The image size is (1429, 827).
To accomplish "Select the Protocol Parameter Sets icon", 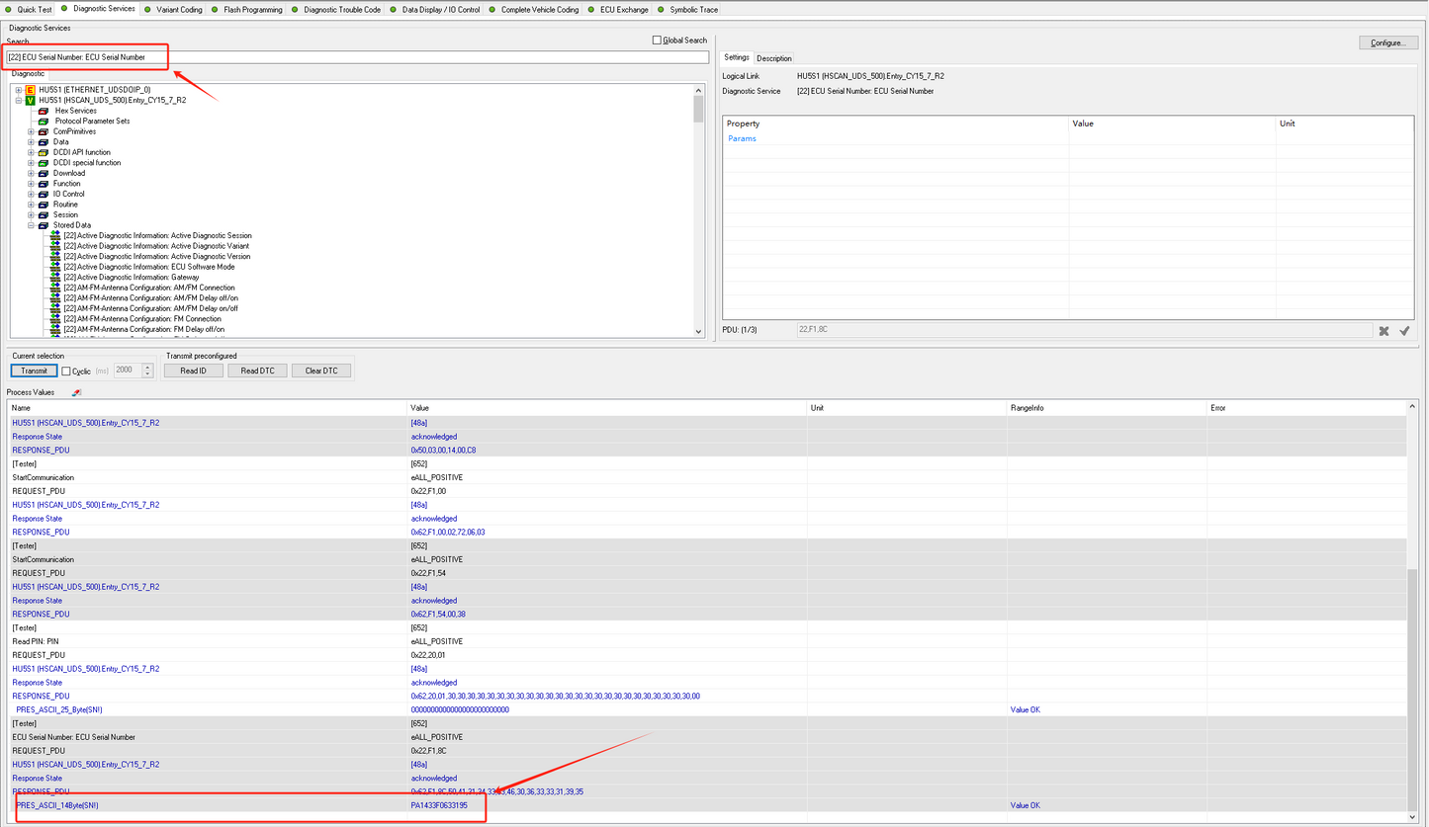I will (x=44, y=122).
